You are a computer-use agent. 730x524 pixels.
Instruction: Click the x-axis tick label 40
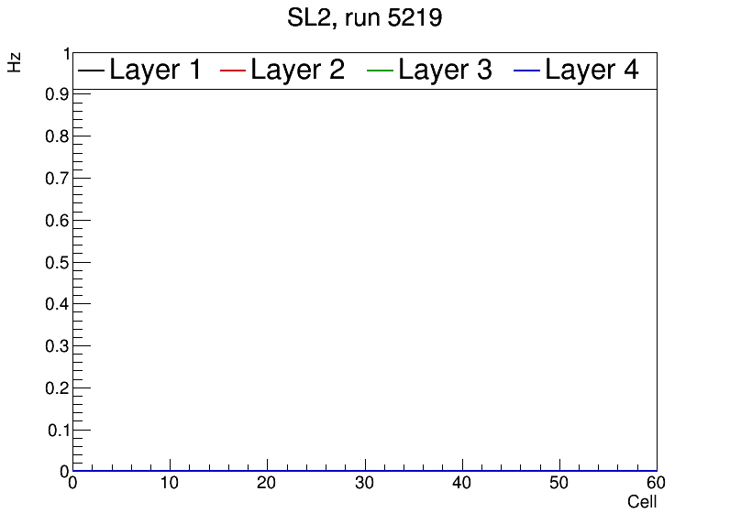click(x=462, y=484)
